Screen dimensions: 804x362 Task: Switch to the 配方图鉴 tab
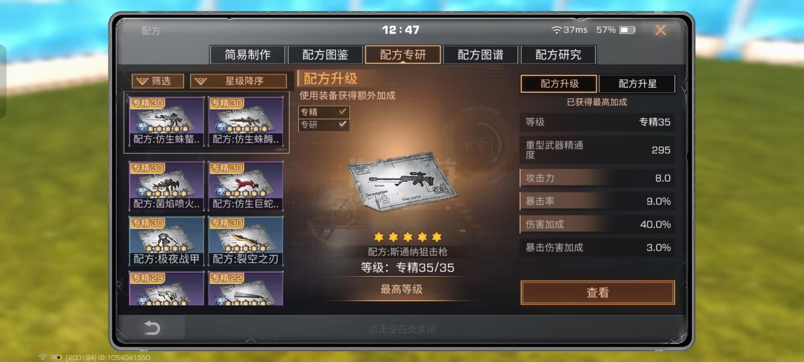coord(325,54)
